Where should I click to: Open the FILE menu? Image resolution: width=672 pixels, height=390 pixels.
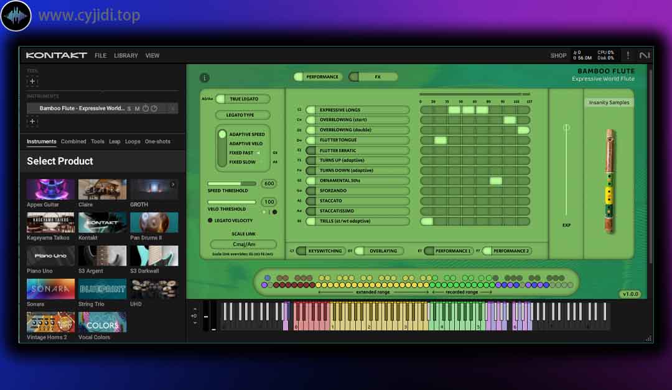(101, 56)
